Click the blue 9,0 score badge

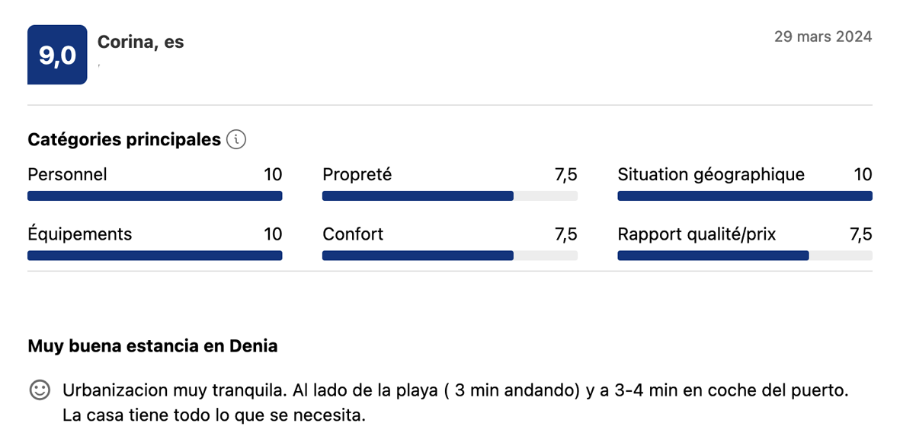tap(57, 55)
